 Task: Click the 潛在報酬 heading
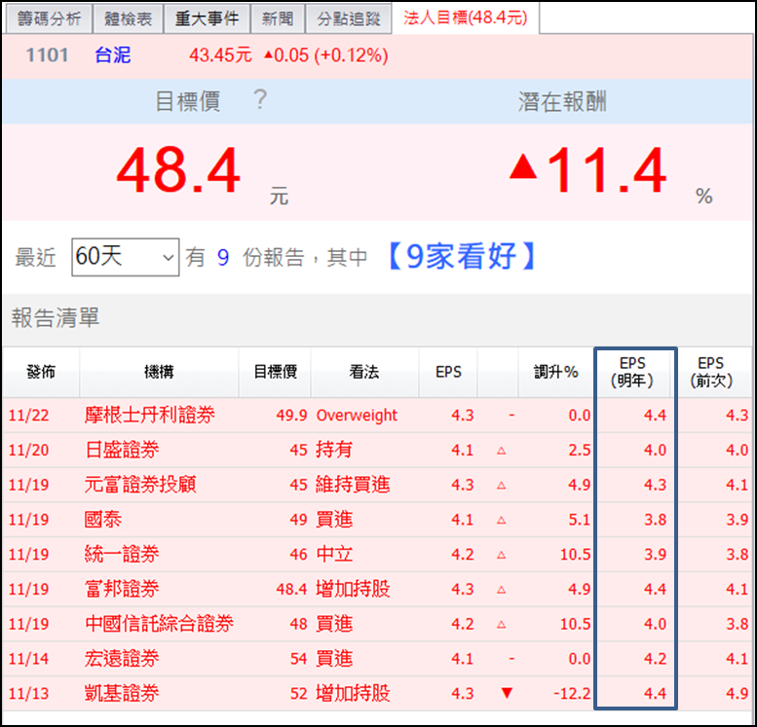coord(562,102)
